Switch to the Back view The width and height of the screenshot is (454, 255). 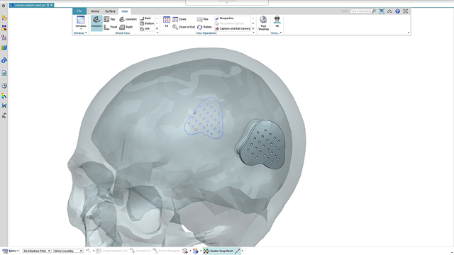145,18
